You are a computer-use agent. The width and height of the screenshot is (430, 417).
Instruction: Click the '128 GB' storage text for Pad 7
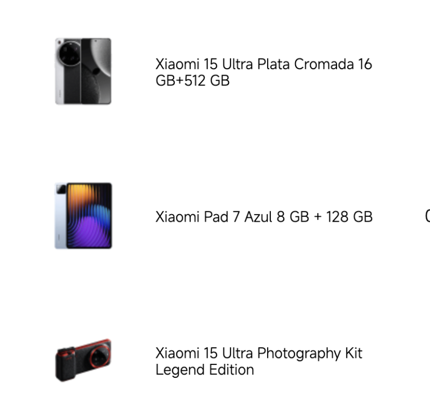(x=349, y=217)
